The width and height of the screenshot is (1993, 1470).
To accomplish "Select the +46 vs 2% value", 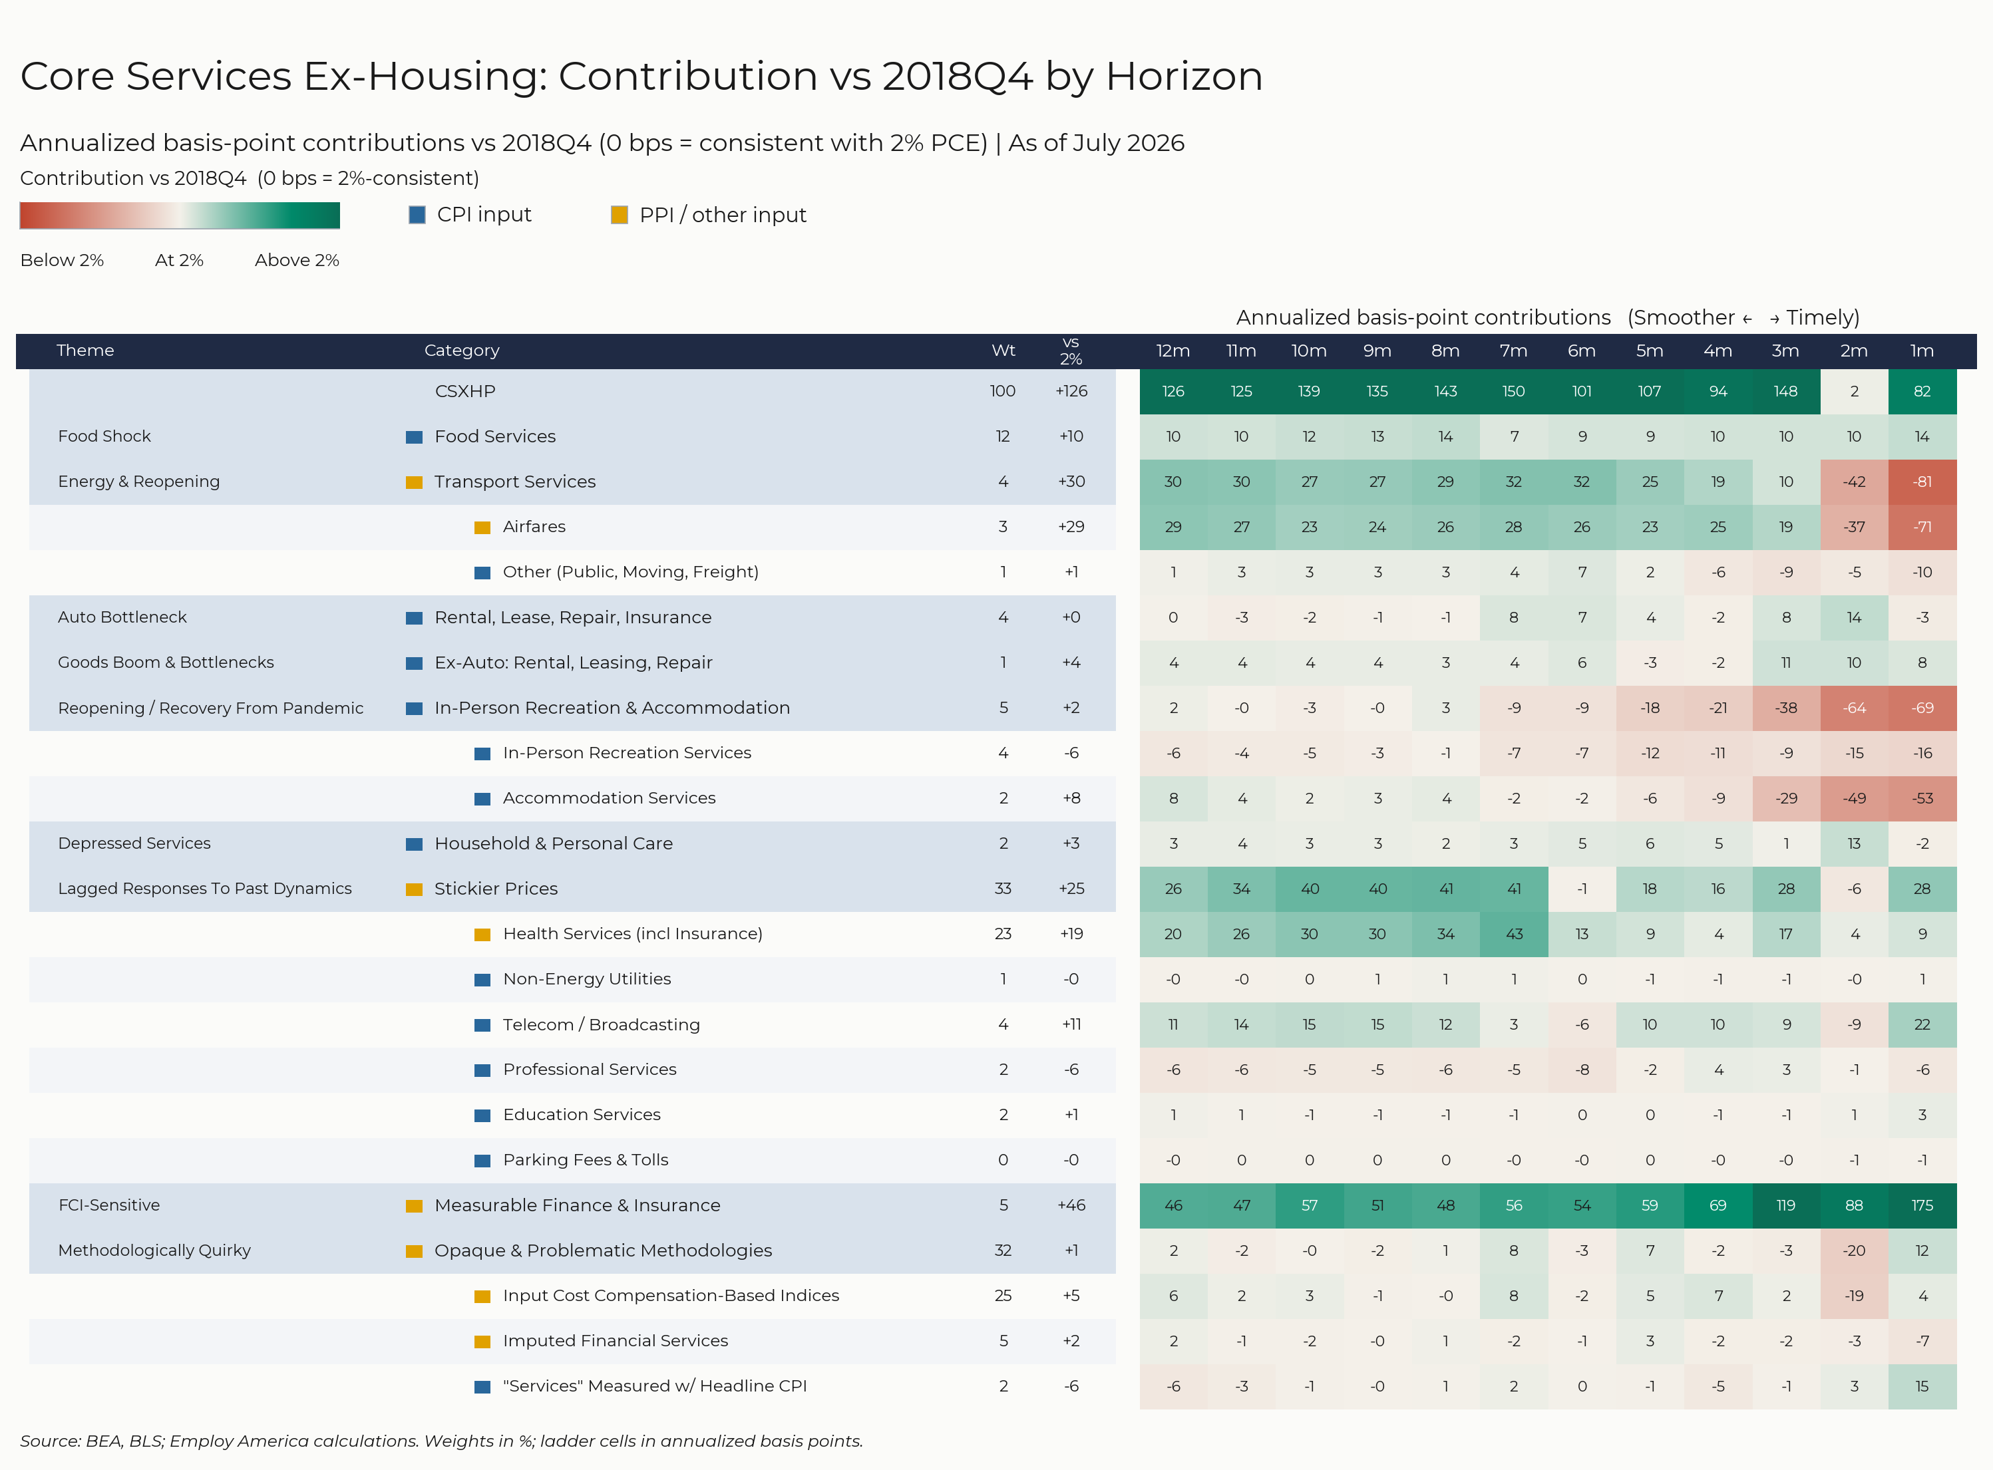I will 1071,1206.
